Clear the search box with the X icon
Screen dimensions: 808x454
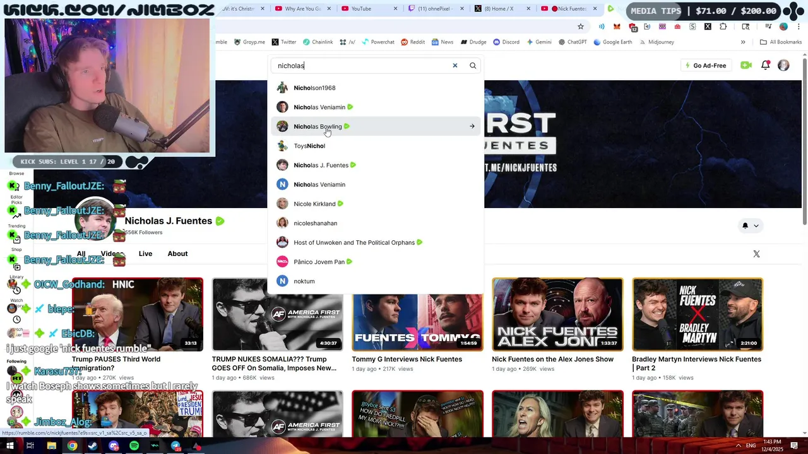point(454,66)
